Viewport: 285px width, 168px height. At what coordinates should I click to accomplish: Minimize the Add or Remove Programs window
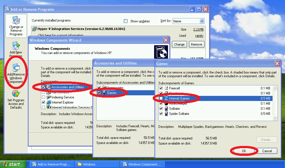192,9
